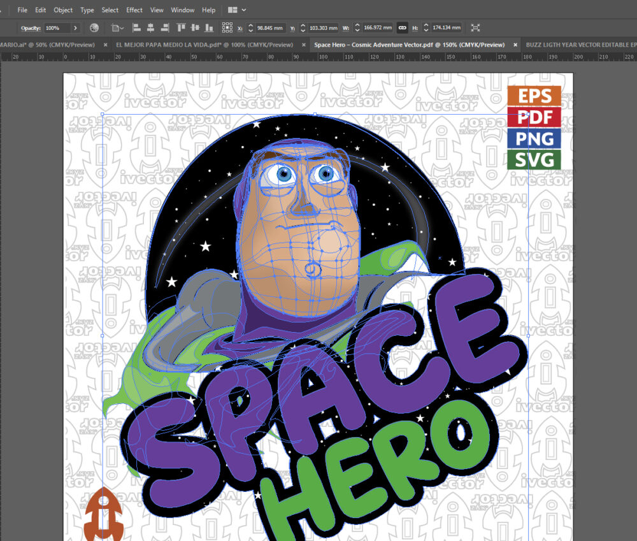The width and height of the screenshot is (637, 541).
Task: Expand the opacity slider arrow
Action: pos(75,28)
